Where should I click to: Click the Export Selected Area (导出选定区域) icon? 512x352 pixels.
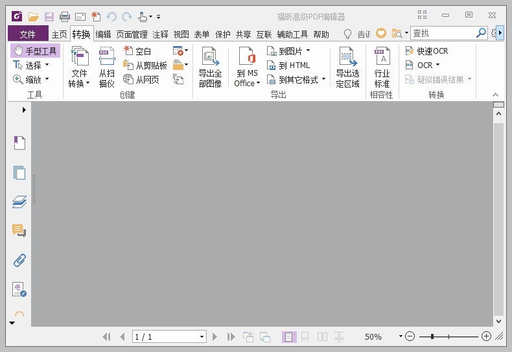pos(347,67)
